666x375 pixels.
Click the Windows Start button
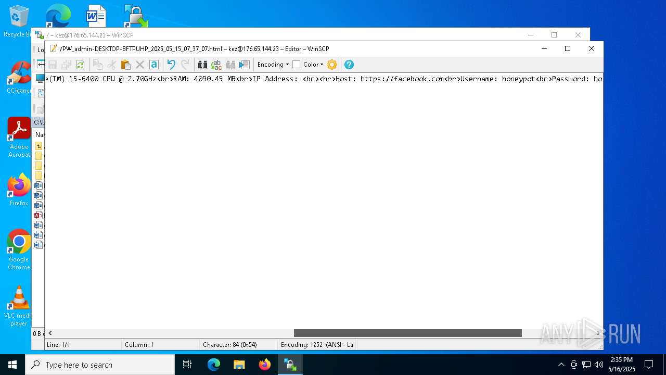pyautogui.click(x=12, y=365)
